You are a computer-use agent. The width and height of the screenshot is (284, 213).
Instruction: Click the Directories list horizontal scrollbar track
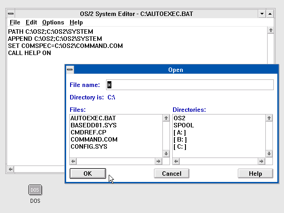tap(219, 161)
